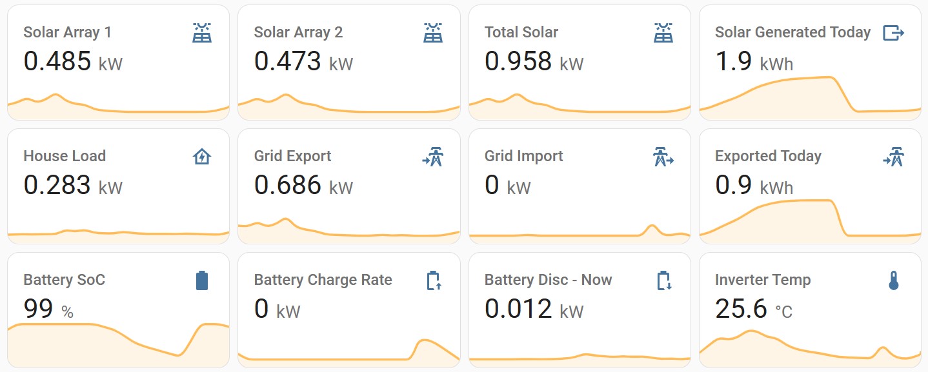Click the Solar Array 1 panel icon
The image size is (928, 372).
coord(202,33)
